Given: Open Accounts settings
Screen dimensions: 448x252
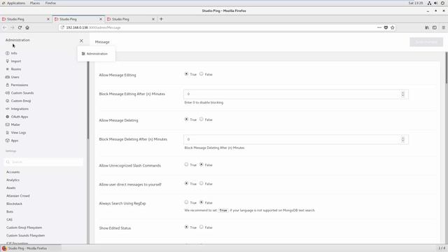Looking at the screenshot, I should click(13, 172).
